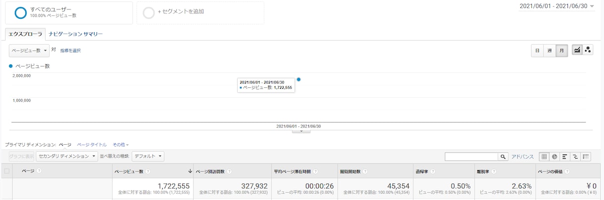Click + セグメントを追加 box
This screenshot has height=200, width=604.
click(200, 13)
